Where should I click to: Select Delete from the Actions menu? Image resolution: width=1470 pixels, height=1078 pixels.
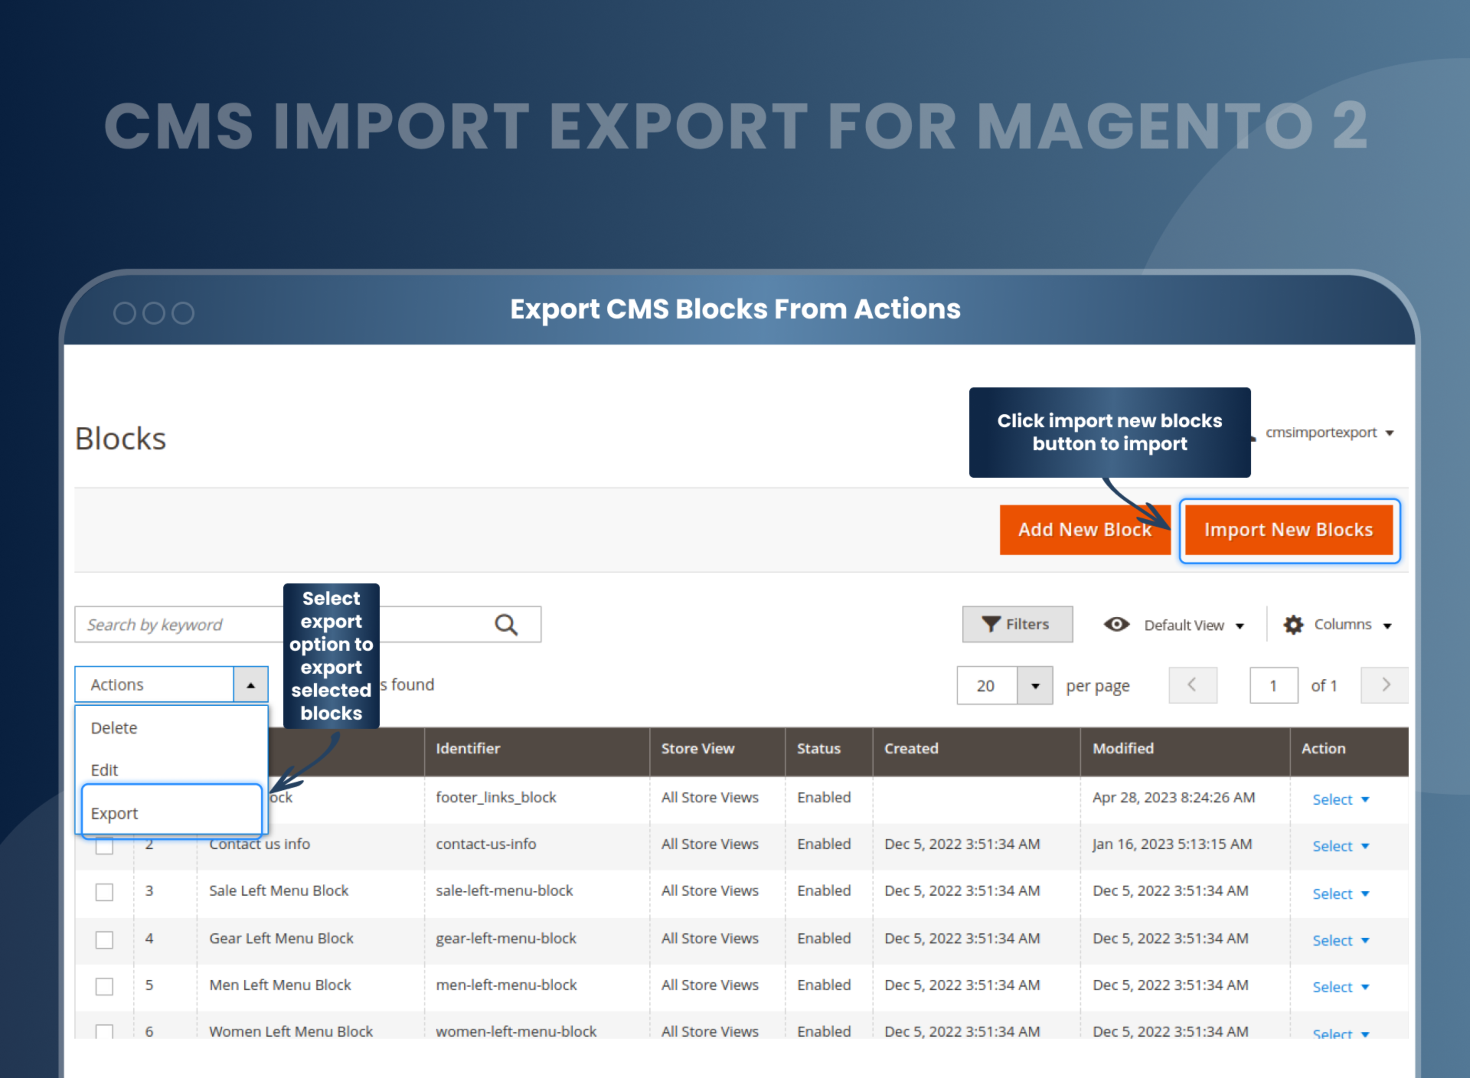pos(114,728)
